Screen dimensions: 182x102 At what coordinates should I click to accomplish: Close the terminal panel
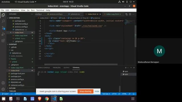click(134, 67)
